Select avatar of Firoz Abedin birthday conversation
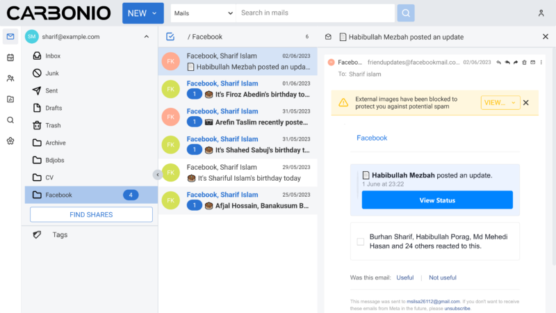 point(170,89)
